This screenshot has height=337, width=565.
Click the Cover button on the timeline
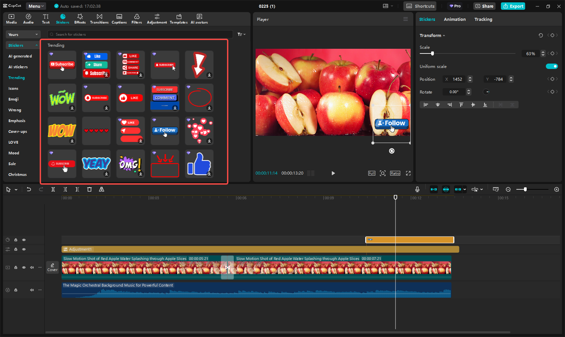pos(52,267)
